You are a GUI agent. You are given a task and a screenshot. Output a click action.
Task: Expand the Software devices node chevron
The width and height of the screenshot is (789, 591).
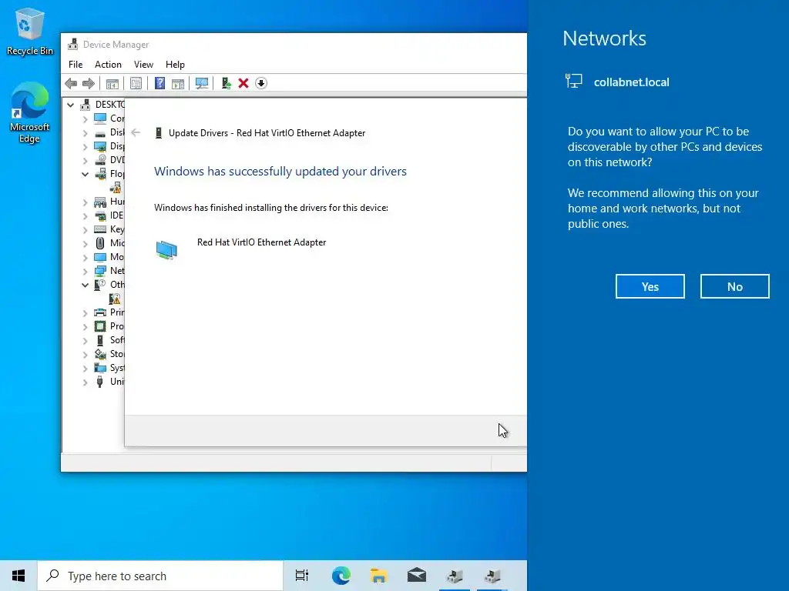coord(85,341)
